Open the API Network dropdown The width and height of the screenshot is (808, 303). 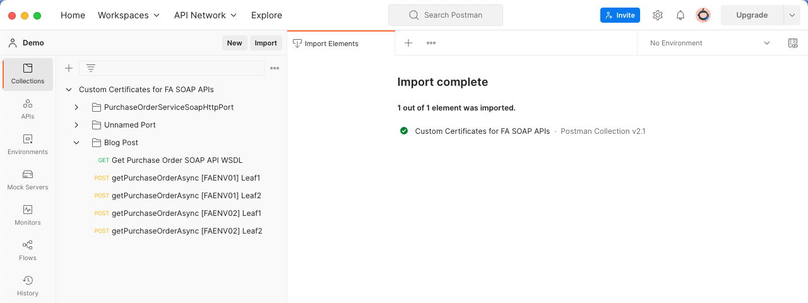click(206, 15)
